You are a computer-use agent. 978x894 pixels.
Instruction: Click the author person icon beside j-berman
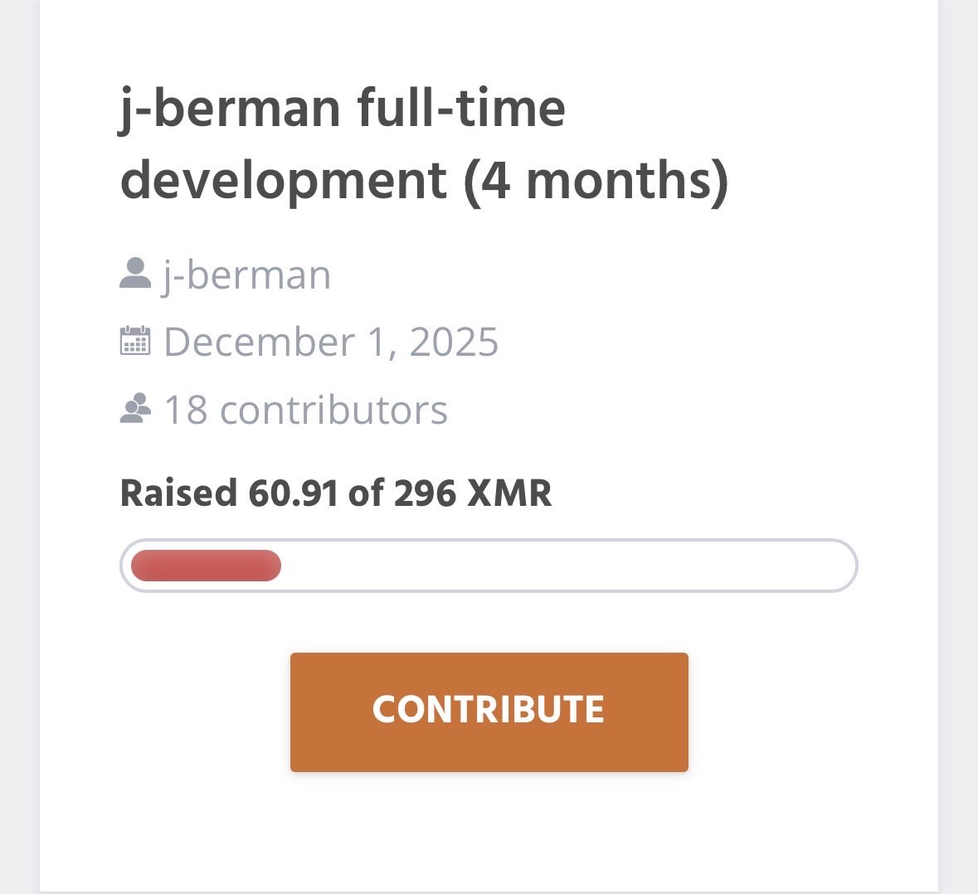coord(134,274)
